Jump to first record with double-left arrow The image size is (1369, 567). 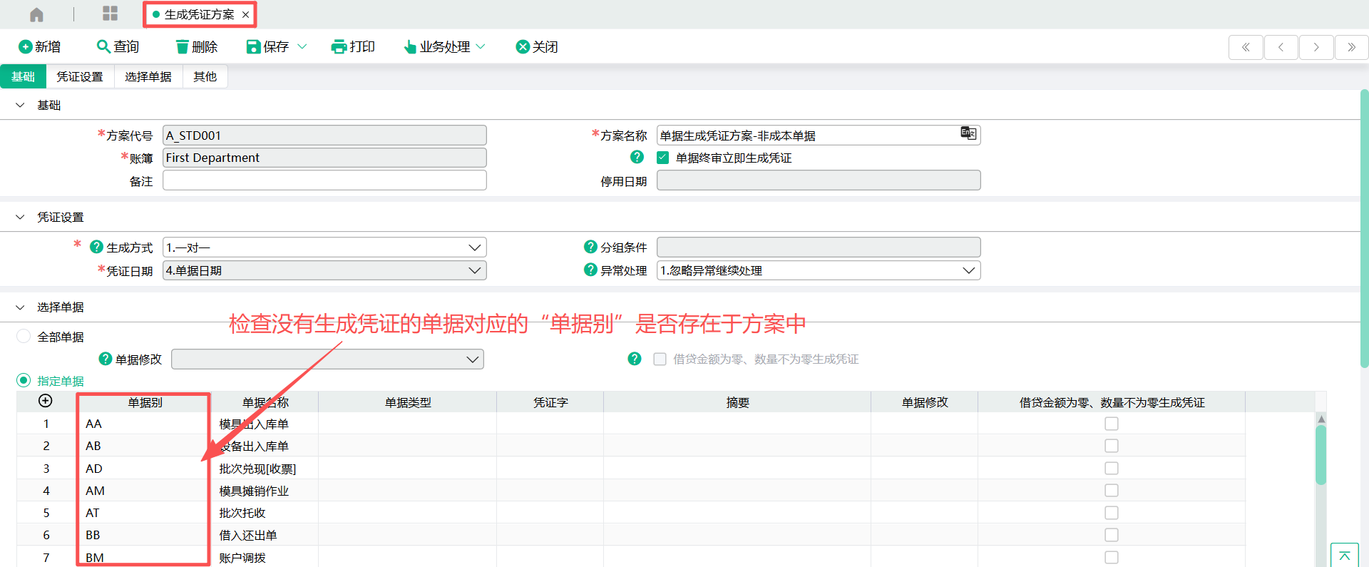1245,48
